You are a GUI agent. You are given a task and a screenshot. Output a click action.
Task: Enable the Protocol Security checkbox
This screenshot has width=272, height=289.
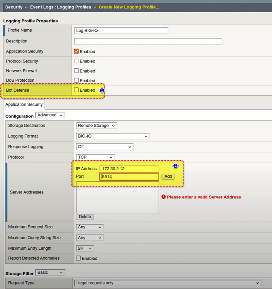pos(76,61)
